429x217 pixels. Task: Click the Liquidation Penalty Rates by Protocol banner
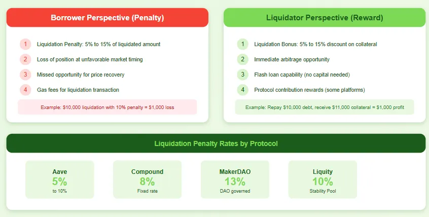tap(216, 143)
